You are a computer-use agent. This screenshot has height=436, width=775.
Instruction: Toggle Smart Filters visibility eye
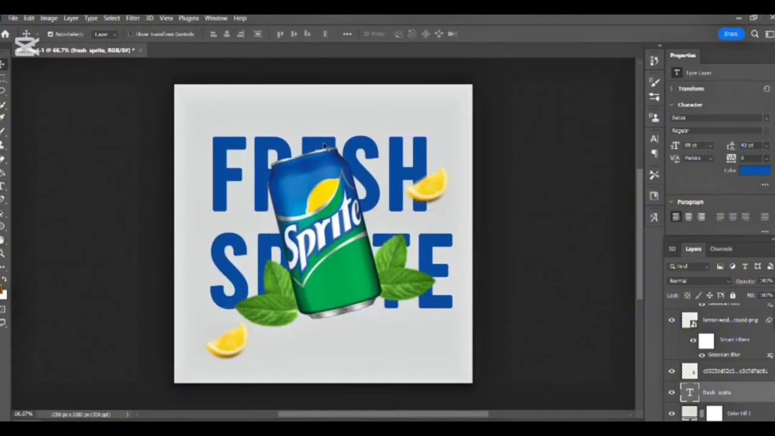pyautogui.click(x=693, y=340)
